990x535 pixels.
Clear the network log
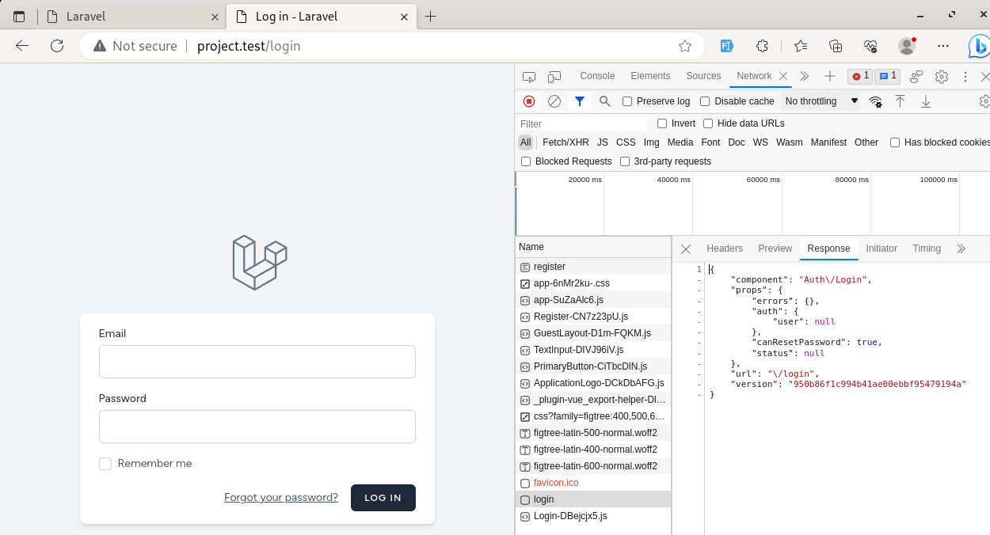(554, 101)
